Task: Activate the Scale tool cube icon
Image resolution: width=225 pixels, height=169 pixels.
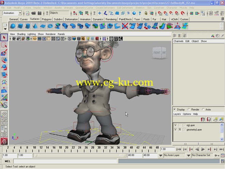Action: click(x=4, y=75)
